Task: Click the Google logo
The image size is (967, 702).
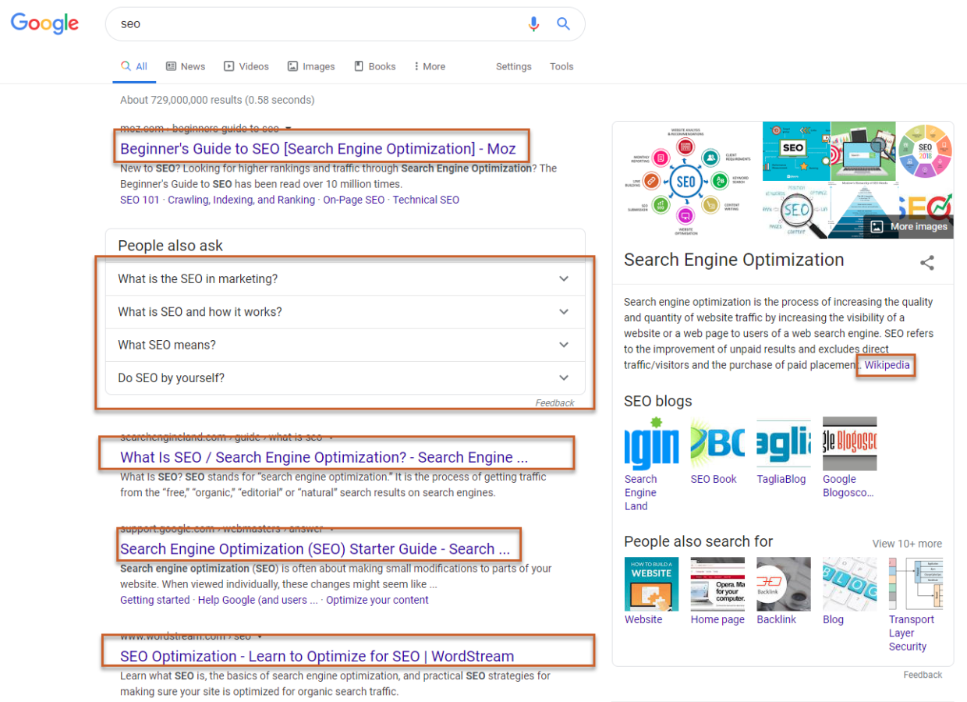Action: tap(44, 23)
